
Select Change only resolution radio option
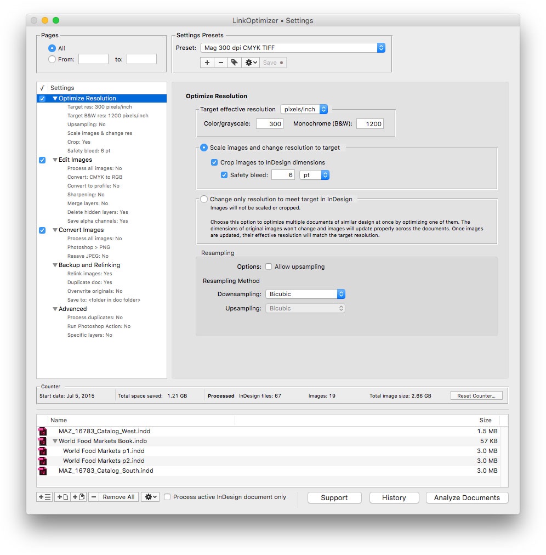[204, 199]
